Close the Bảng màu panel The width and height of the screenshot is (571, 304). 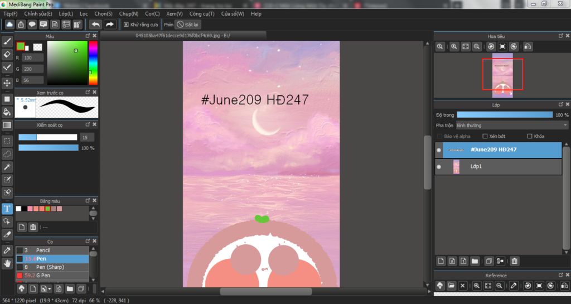[x=94, y=201]
